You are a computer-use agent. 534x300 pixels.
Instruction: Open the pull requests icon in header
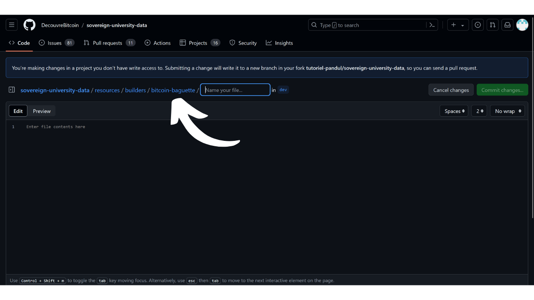[x=493, y=25]
